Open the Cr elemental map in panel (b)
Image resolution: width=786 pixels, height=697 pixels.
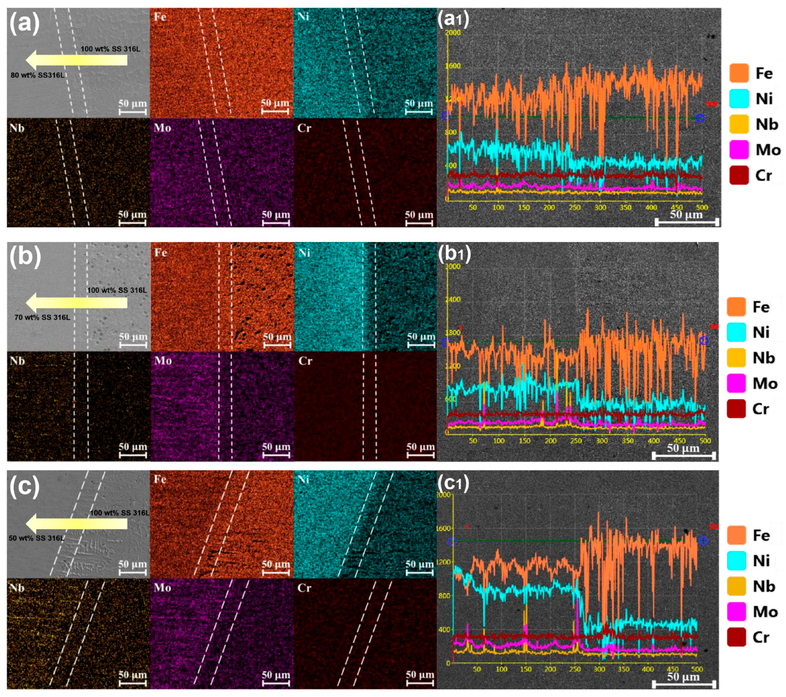pos(365,407)
